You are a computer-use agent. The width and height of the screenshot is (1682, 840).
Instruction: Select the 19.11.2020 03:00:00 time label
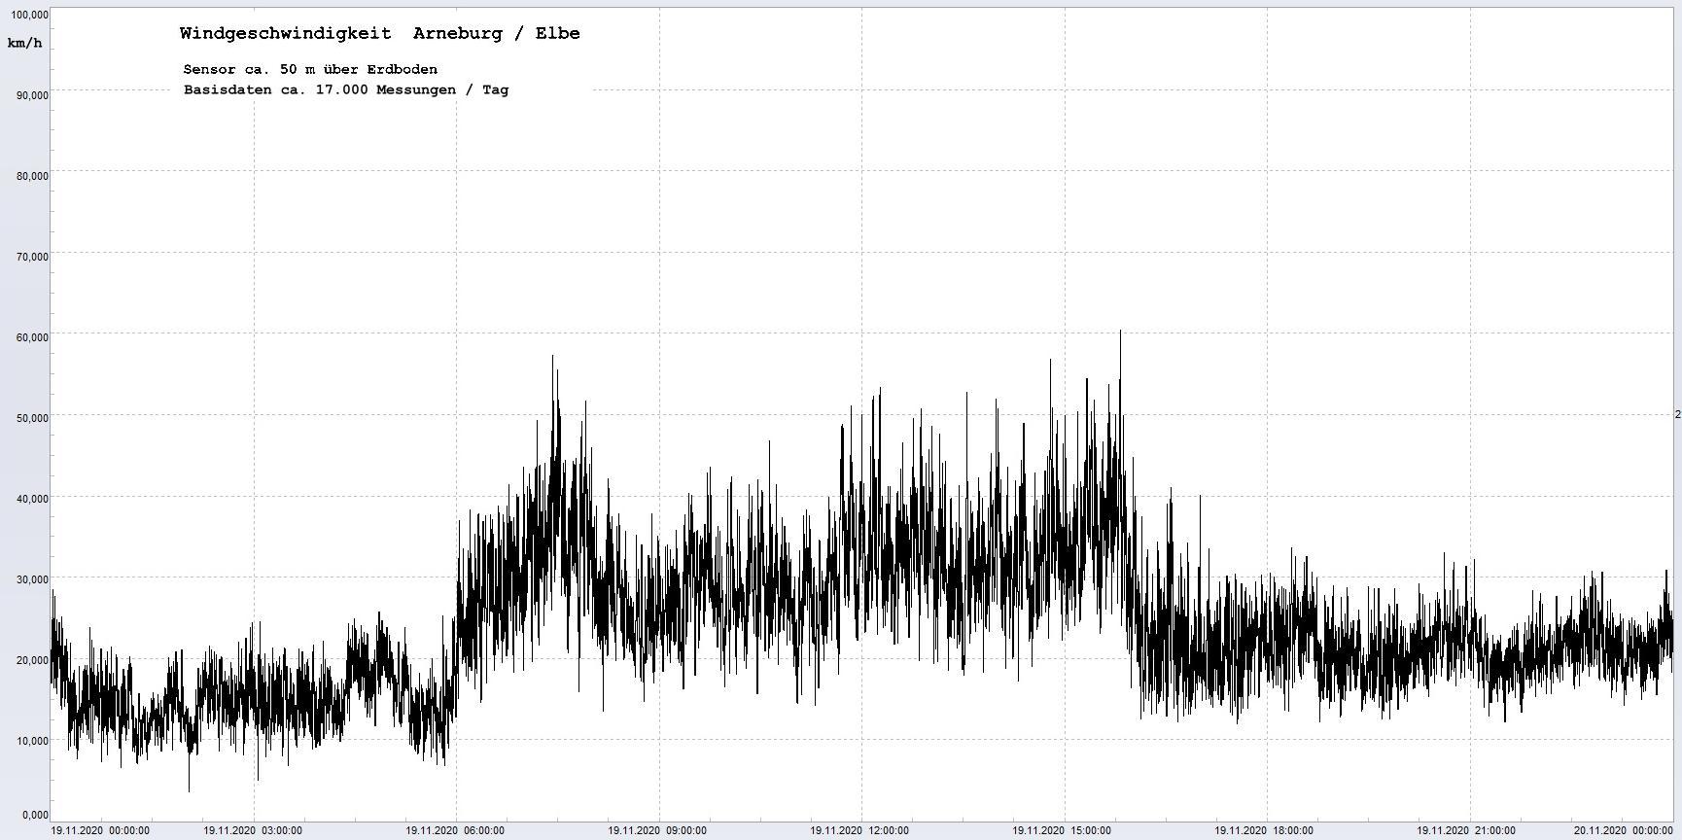coord(253,830)
